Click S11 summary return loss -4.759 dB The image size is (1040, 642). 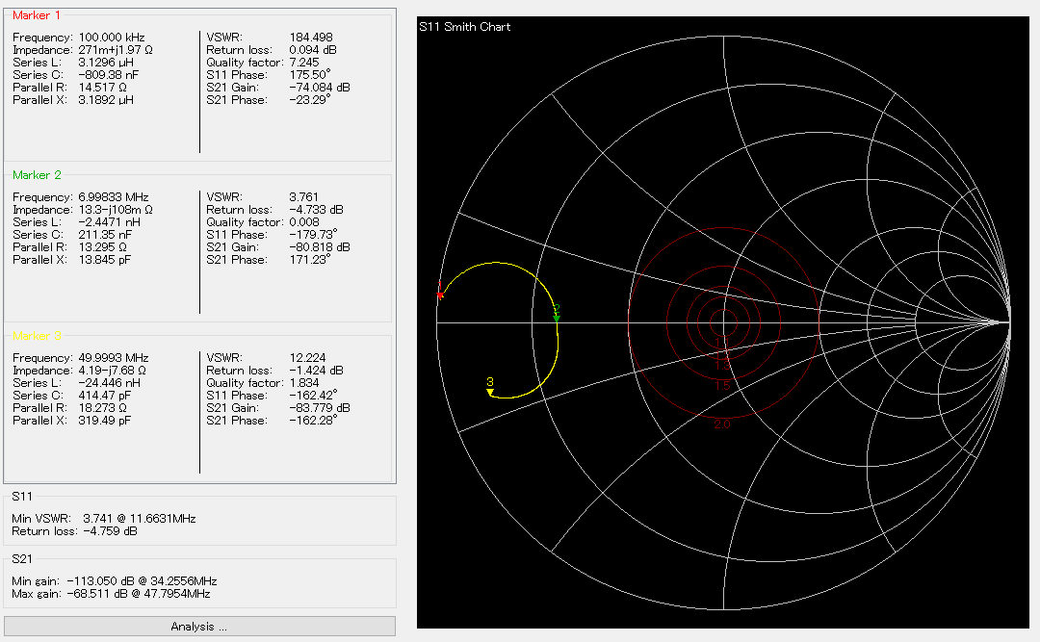[x=75, y=531]
